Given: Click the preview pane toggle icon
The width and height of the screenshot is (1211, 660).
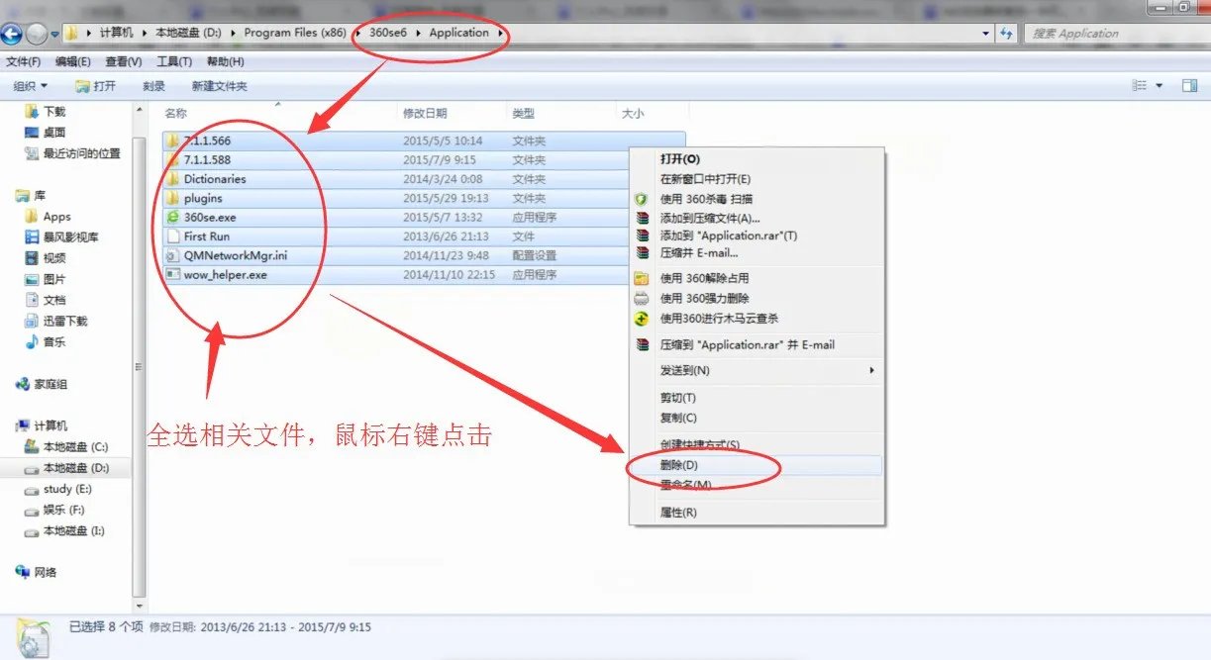Looking at the screenshot, I should point(1189,86).
